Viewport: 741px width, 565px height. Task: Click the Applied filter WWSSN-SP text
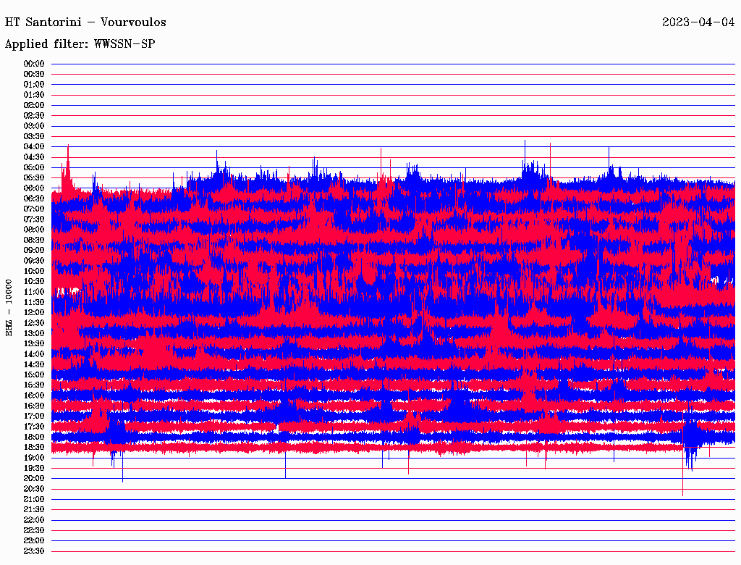coord(80,44)
